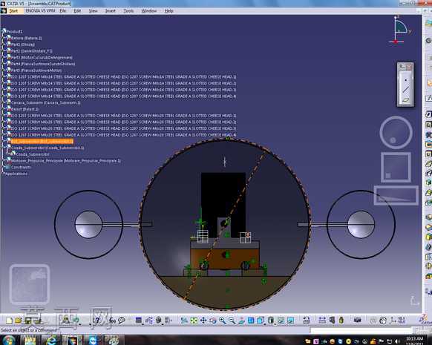The height and width of the screenshot is (345, 432).
Task: Expand the Carcasa_Submarin tree node
Action: 3,102
